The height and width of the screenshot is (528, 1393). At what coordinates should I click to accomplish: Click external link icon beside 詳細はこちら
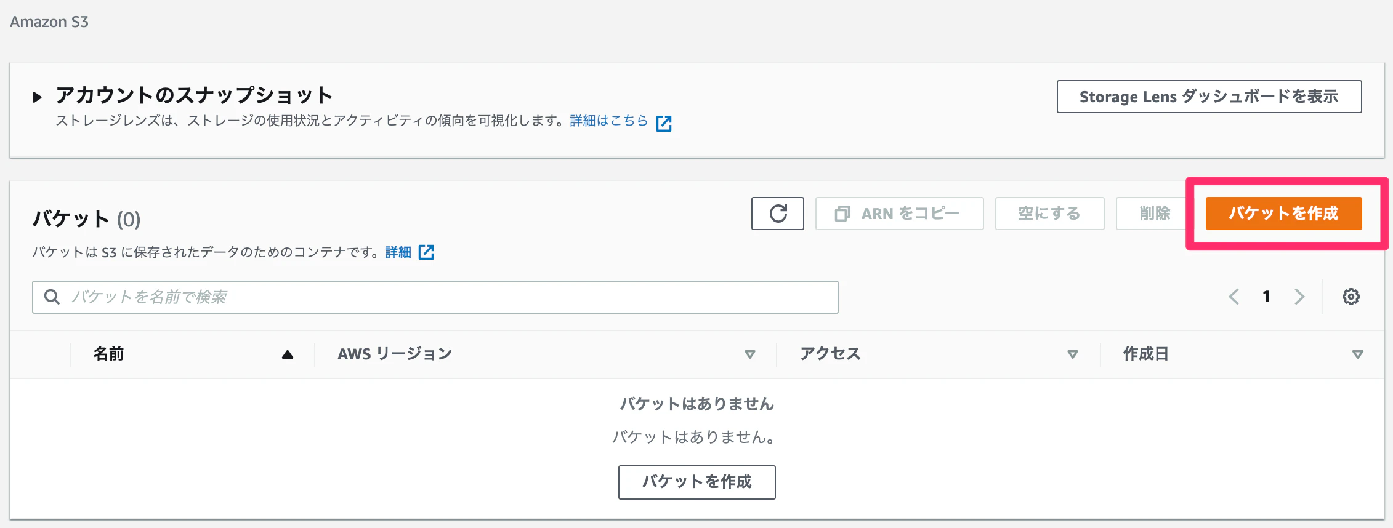pyautogui.click(x=664, y=123)
